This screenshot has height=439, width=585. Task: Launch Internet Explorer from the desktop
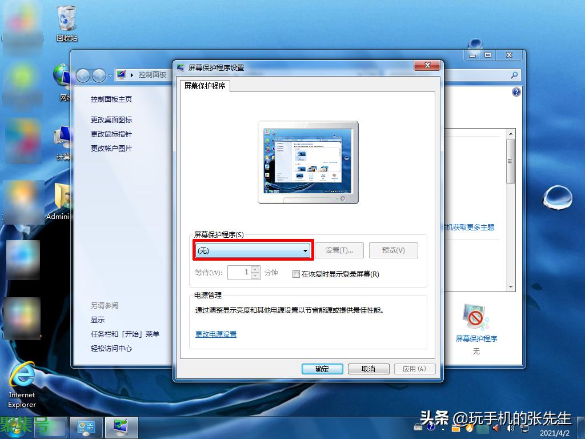coord(22,377)
